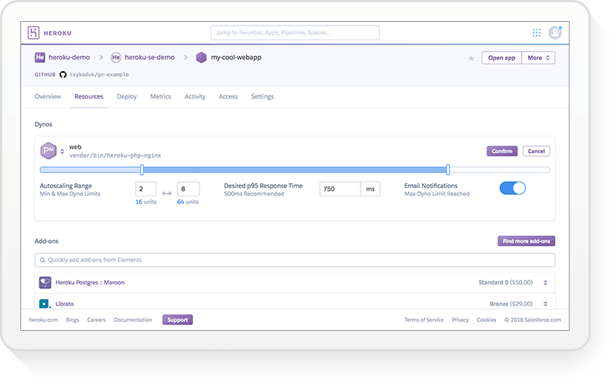Click the Librato add-on icon
Screen dimensions: 616x385
click(x=44, y=303)
